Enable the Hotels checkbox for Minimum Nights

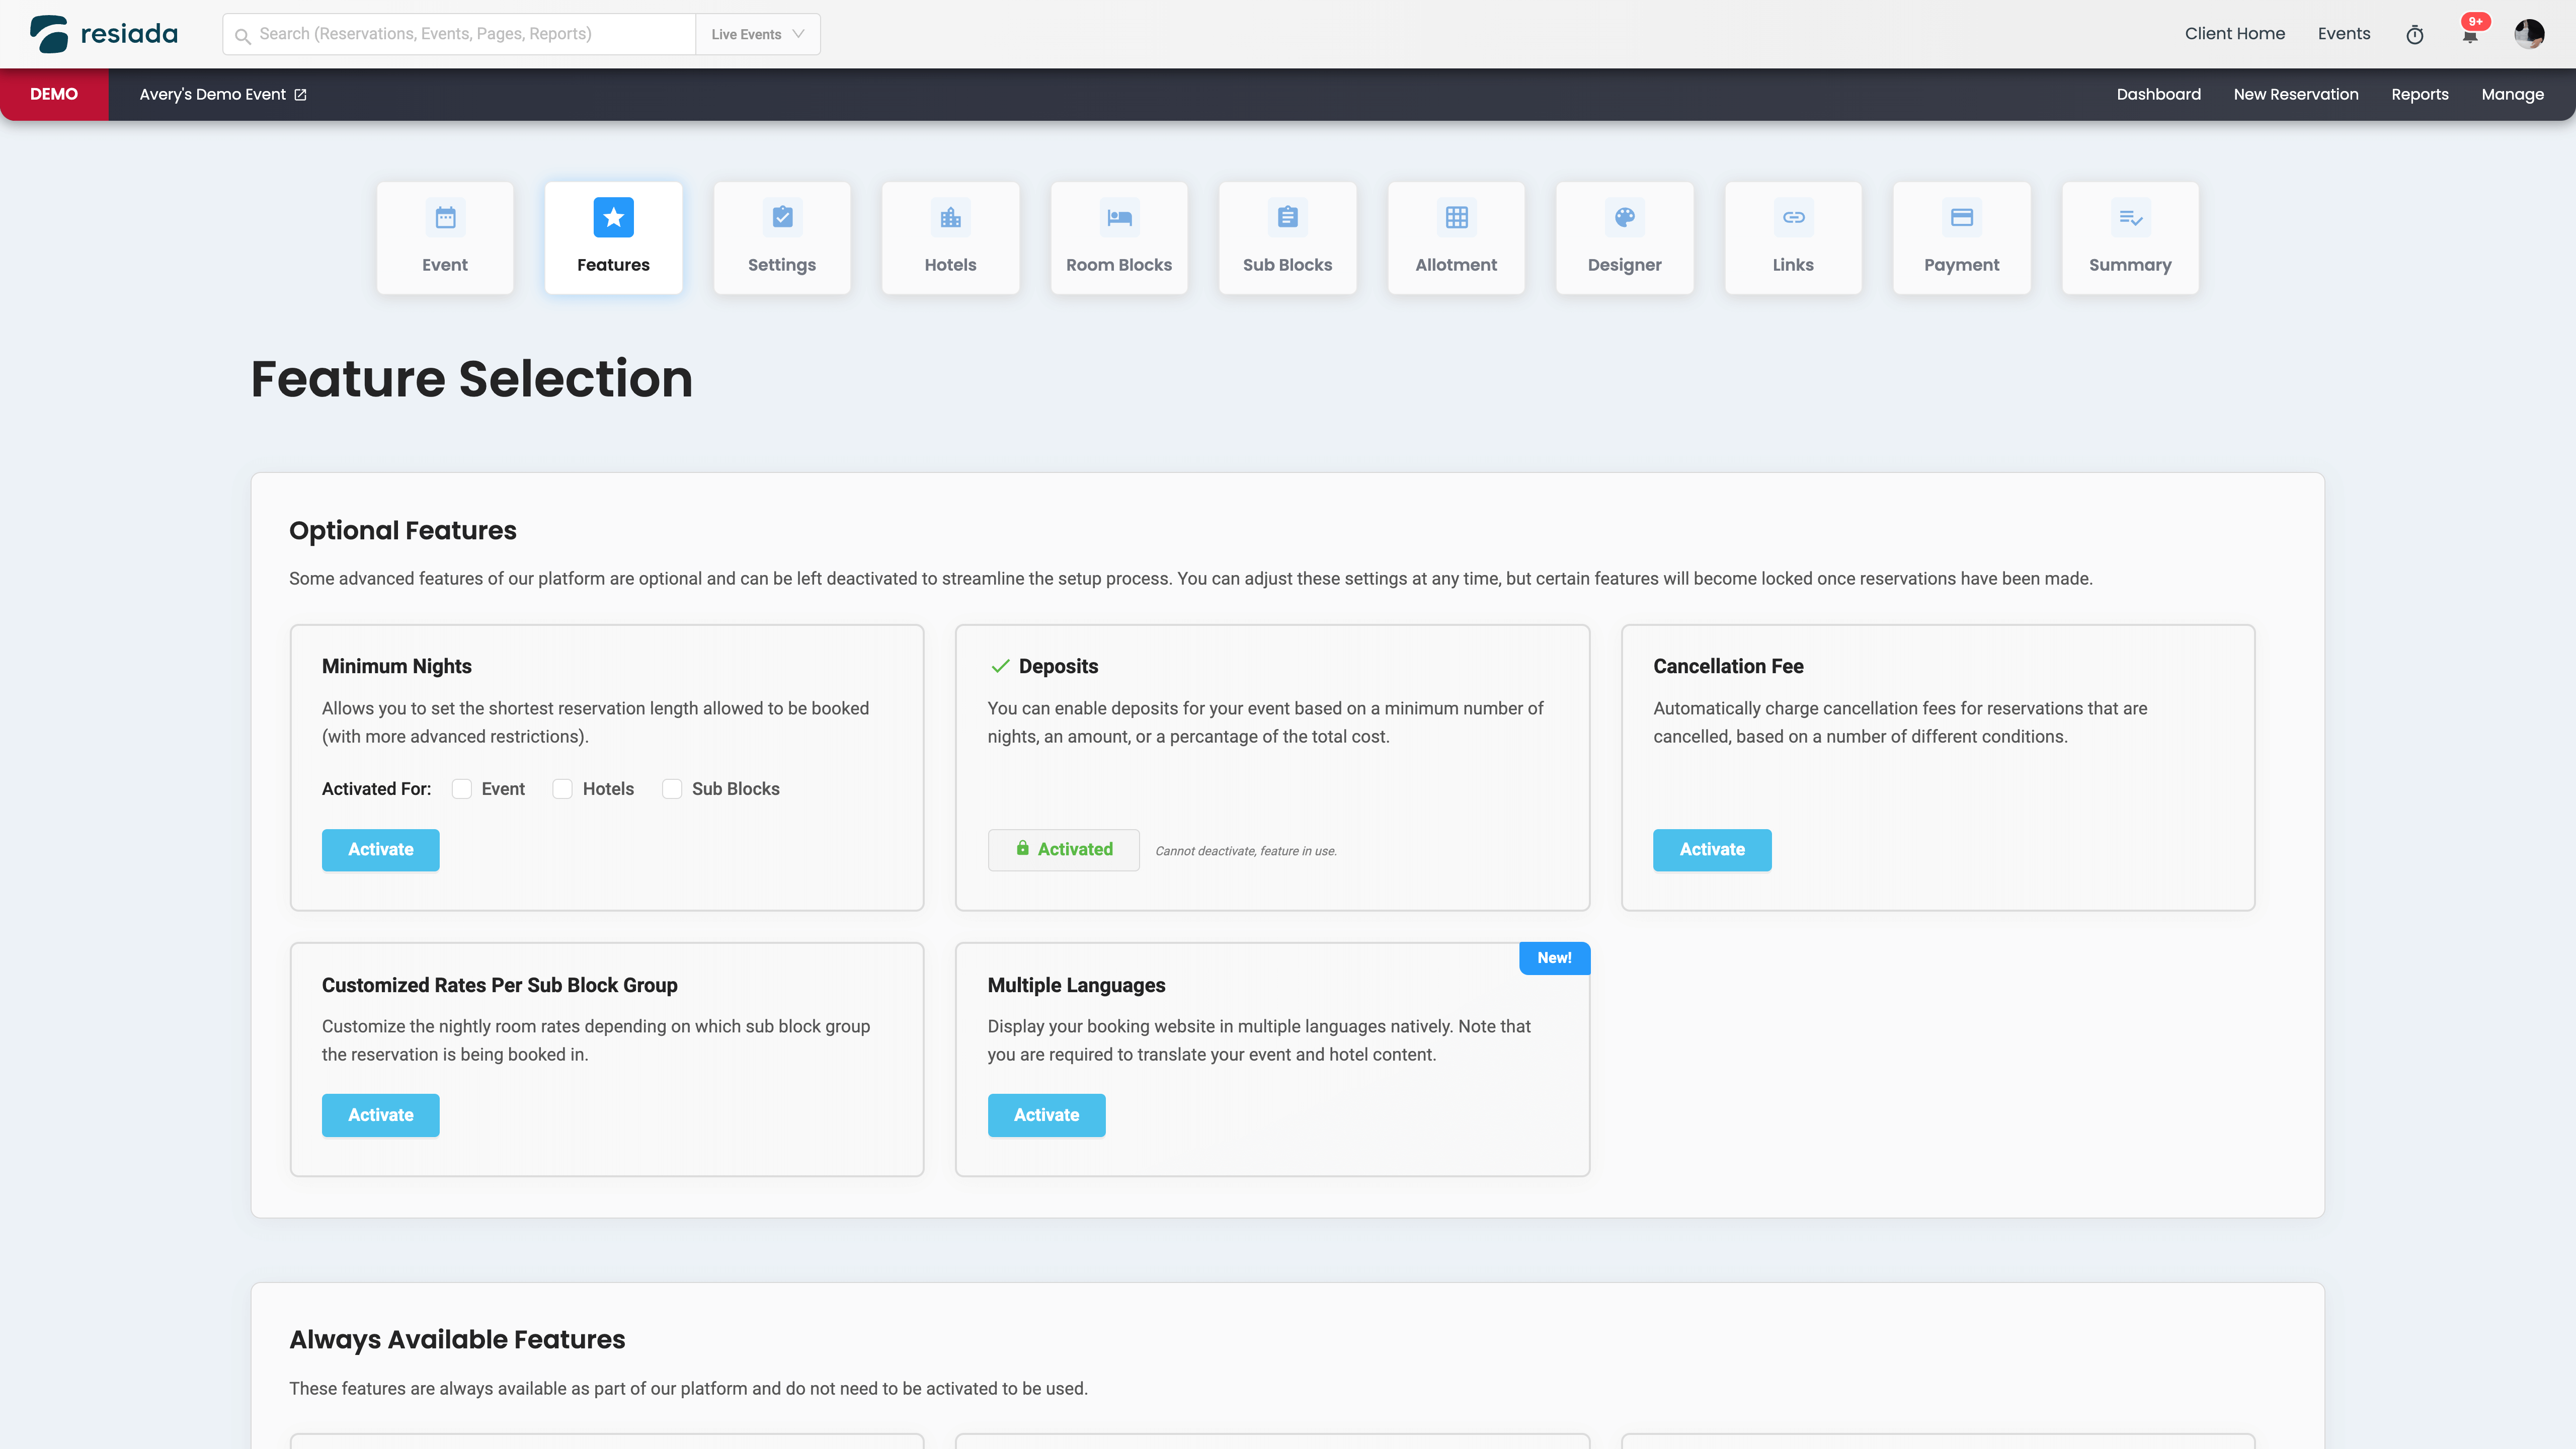(562, 789)
